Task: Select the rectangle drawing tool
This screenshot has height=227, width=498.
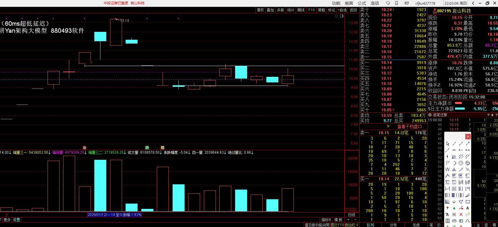Action: (x=468, y=202)
